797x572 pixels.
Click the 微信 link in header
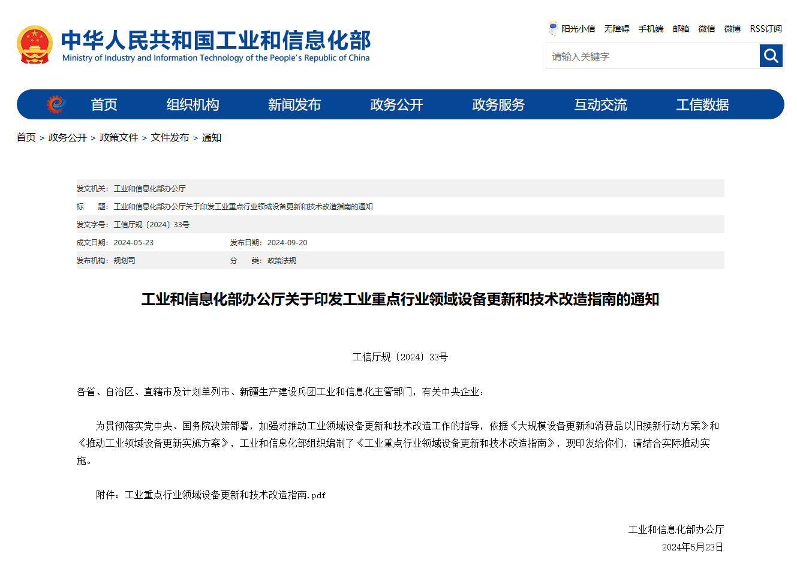706,29
